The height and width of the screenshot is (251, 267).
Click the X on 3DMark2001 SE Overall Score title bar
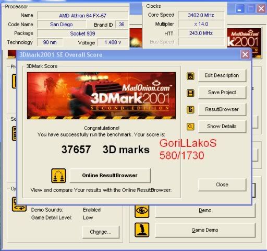245,54
